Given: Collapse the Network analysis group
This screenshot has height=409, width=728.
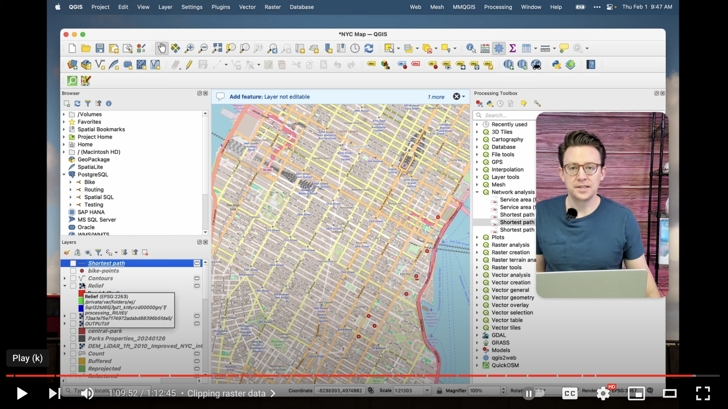Looking at the screenshot, I should point(477,192).
